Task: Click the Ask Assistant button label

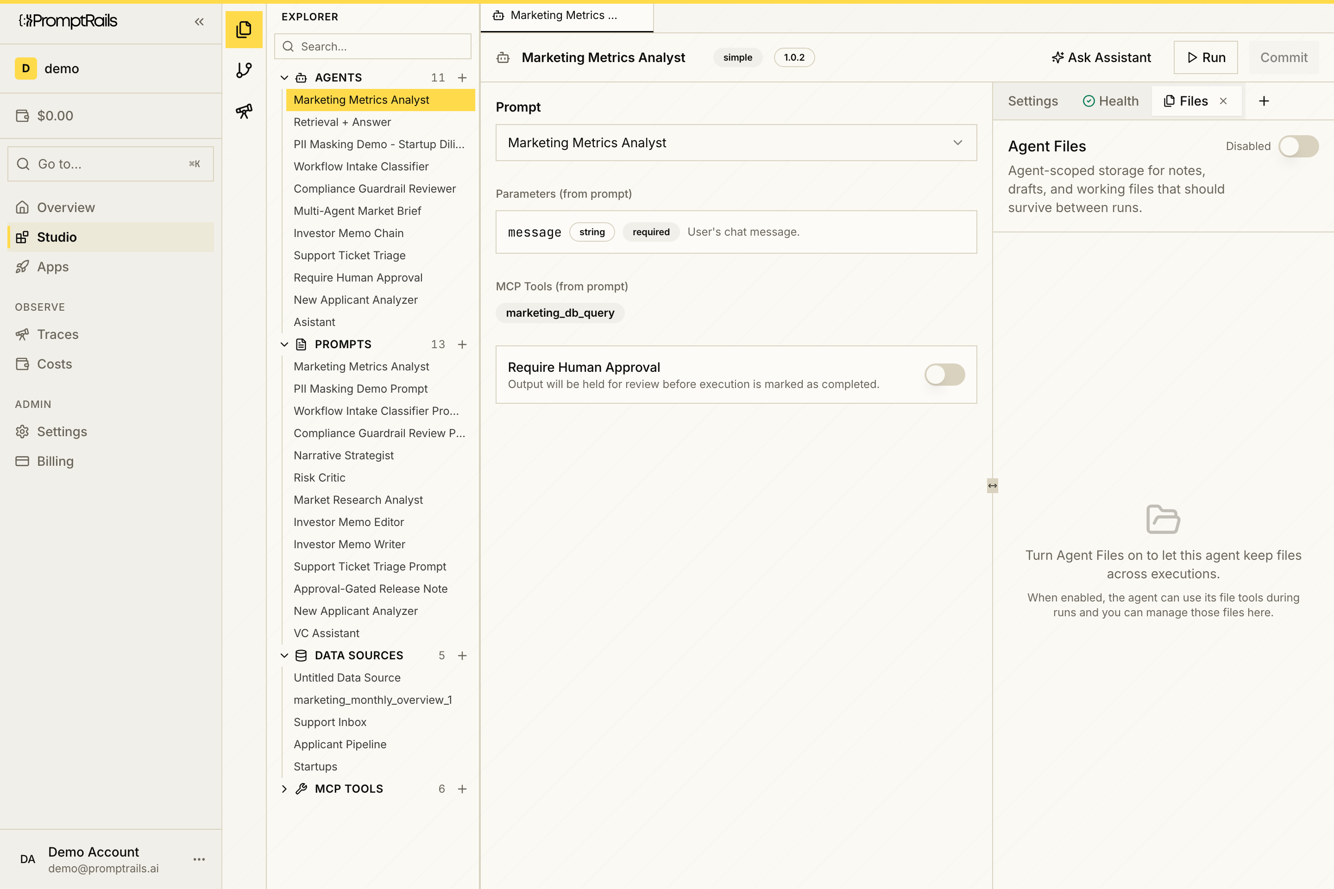Action: pyautogui.click(x=1109, y=57)
